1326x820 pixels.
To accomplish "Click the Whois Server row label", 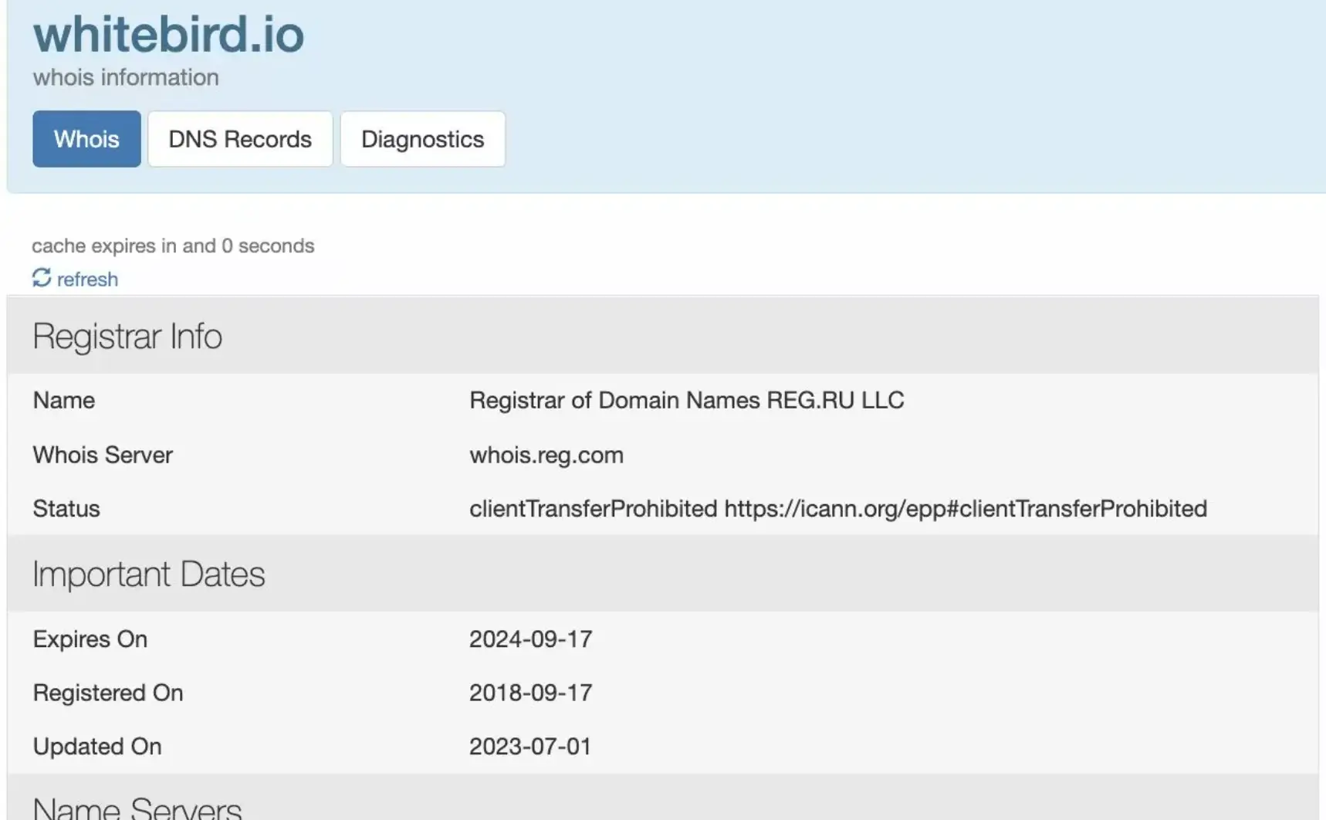I will coord(103,455).
